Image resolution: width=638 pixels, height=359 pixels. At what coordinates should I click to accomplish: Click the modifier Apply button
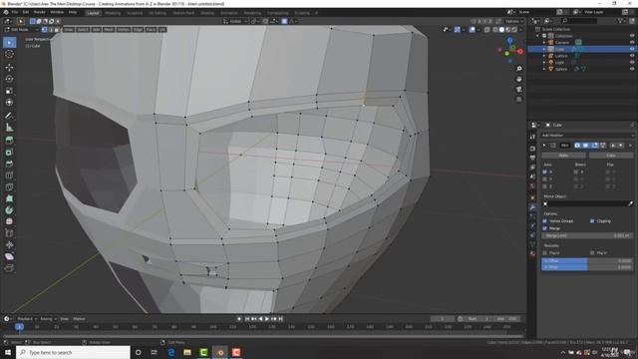[563, 156]
